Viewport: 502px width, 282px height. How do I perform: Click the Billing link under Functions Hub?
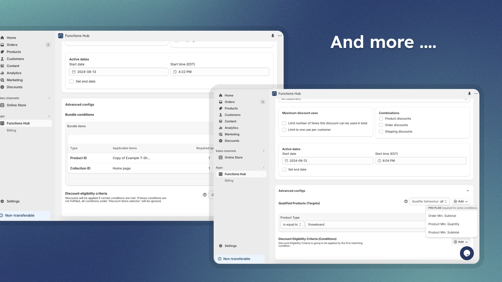[x=229, y=181]
